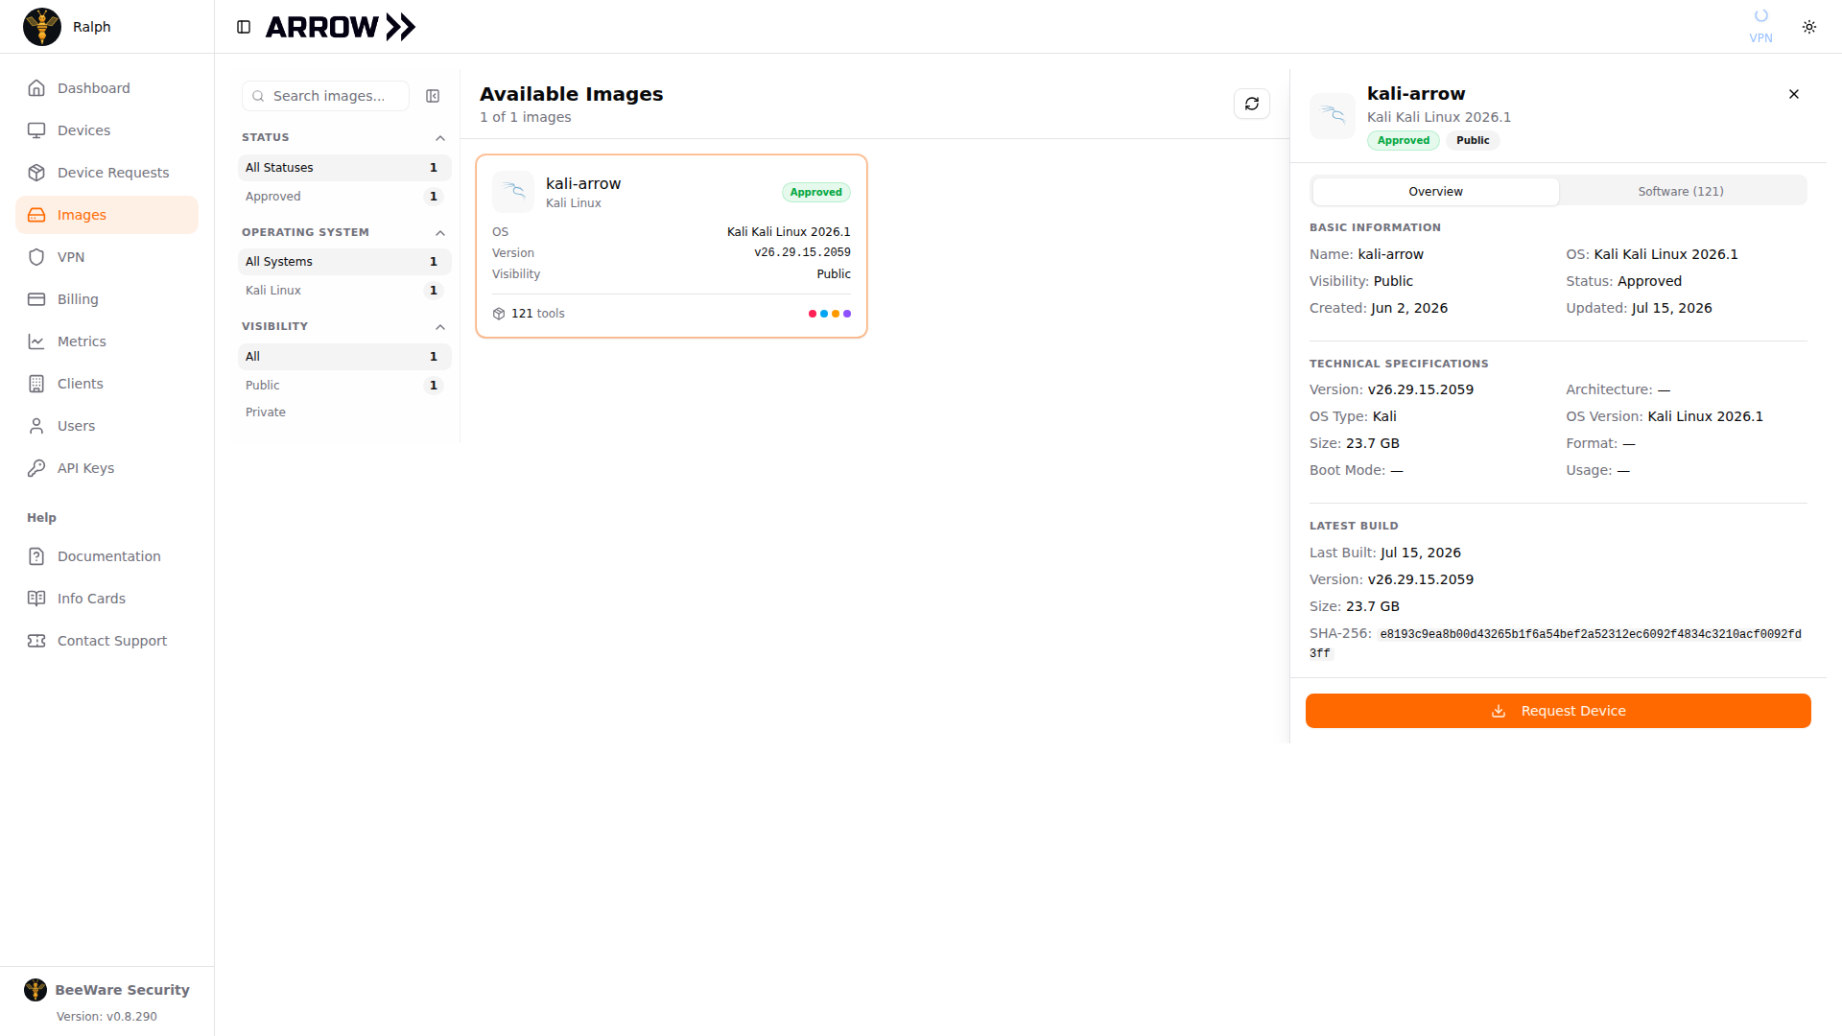Click the BeeWare Security logo
This screenshot has height=1036, width=1842.
point(35,990)
